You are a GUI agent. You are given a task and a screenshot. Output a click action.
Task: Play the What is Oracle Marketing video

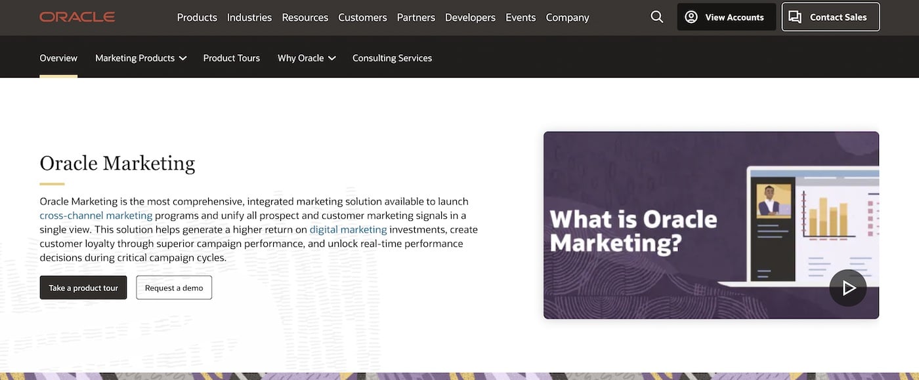pos(847,288)
